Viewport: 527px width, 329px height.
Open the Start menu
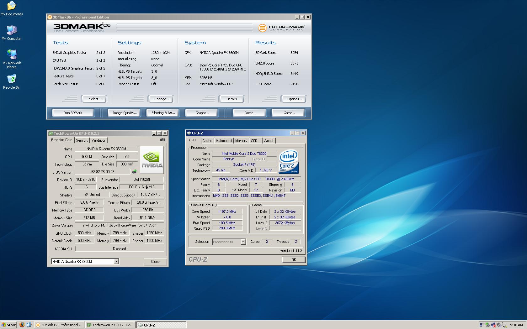(8, 325)
